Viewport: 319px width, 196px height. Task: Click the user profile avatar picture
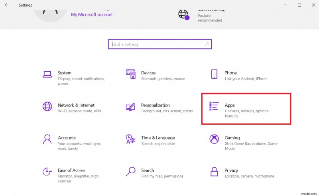[50, 10]
